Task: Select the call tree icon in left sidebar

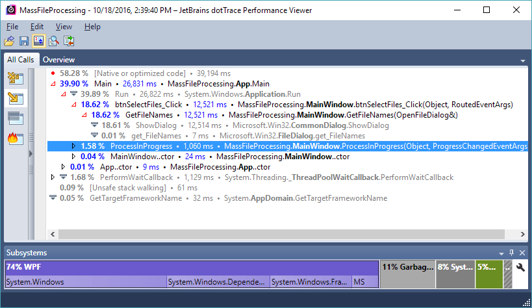Action: [16, 99]
